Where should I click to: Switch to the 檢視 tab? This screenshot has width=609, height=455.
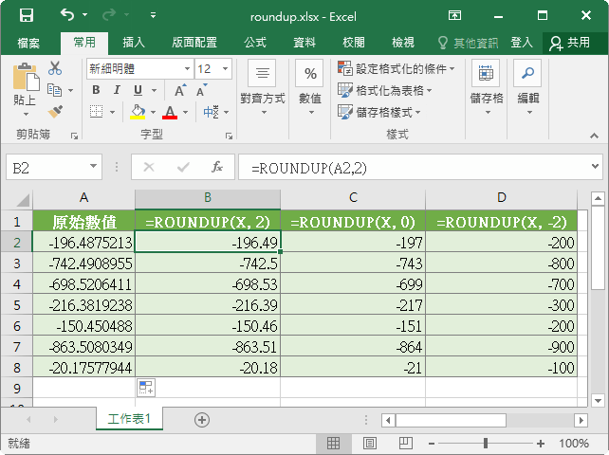403,43
